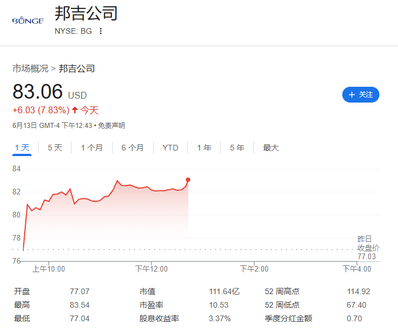The height and width of the screenshot is (333, 398).
Task: Click the 最高 value 83.54
Action: coord(80,305)
